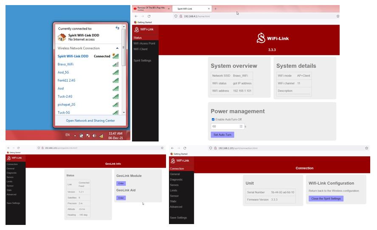This screenshot has width=377, height=230.
Task: Open the WiFi Client menu item
Action: (141, 49)
